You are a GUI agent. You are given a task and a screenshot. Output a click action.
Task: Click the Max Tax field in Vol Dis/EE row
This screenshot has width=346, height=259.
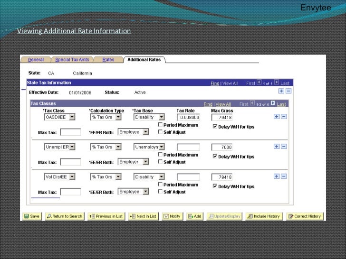point(70,192)
